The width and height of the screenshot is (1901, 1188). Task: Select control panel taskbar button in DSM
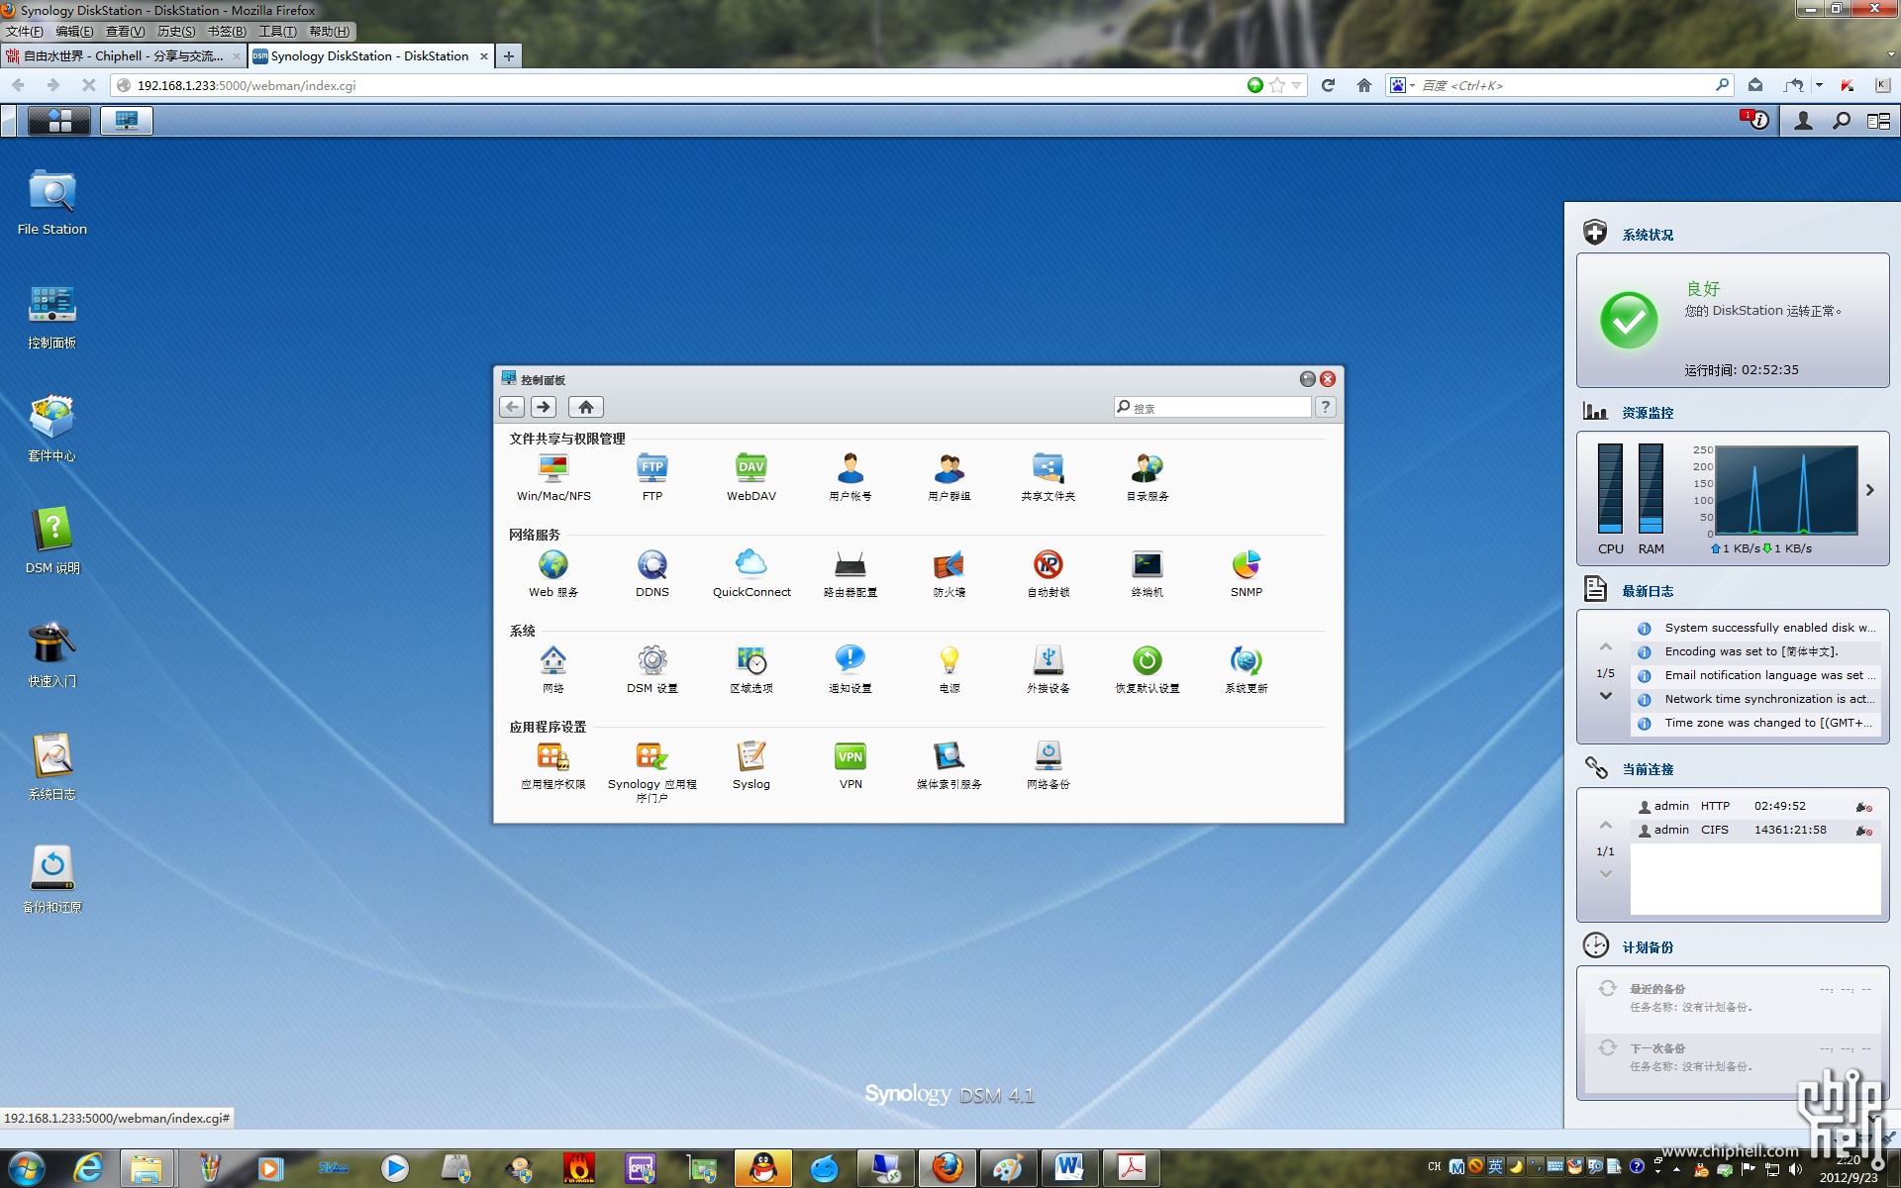tap(126, 121)
